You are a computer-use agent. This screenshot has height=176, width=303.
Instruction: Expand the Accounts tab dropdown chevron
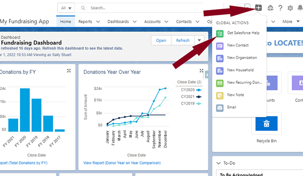click(x=166, y=22)
